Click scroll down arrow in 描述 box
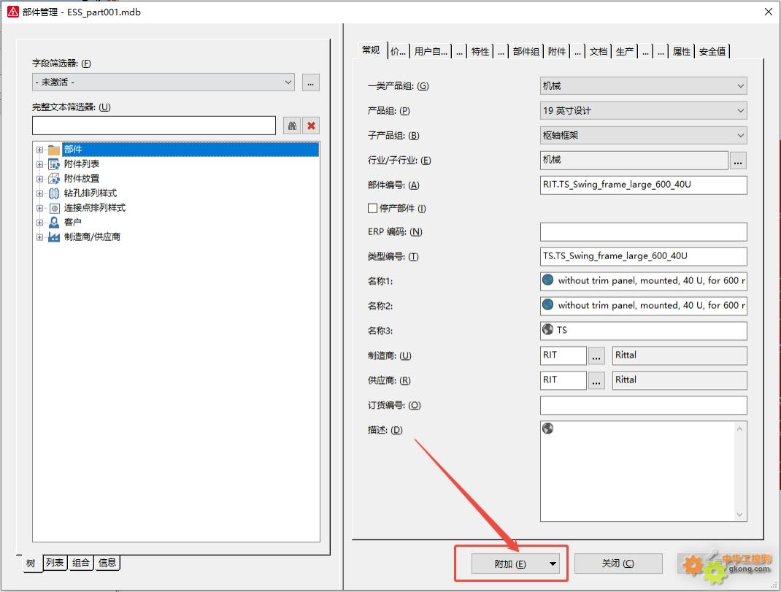 coord(739,514)
